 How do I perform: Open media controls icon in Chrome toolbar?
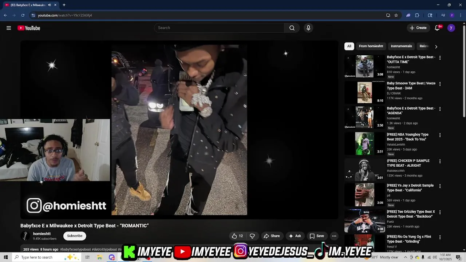(443, 15)
